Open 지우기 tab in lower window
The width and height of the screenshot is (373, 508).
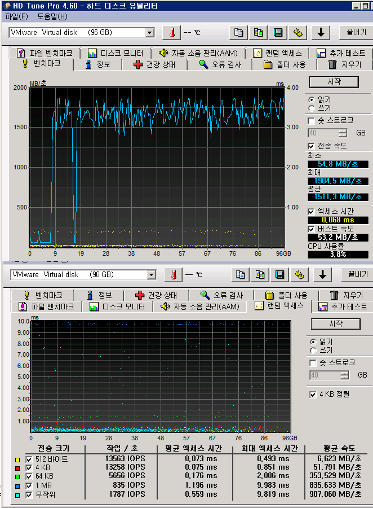pyautogui.click(x=347, y=295)
